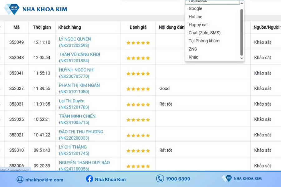This screenshot has height=187, width=281.
Task: Click the rating stars for Đào Thị Thu Phương
Action: pyautogui.click(x=138, y=135)
